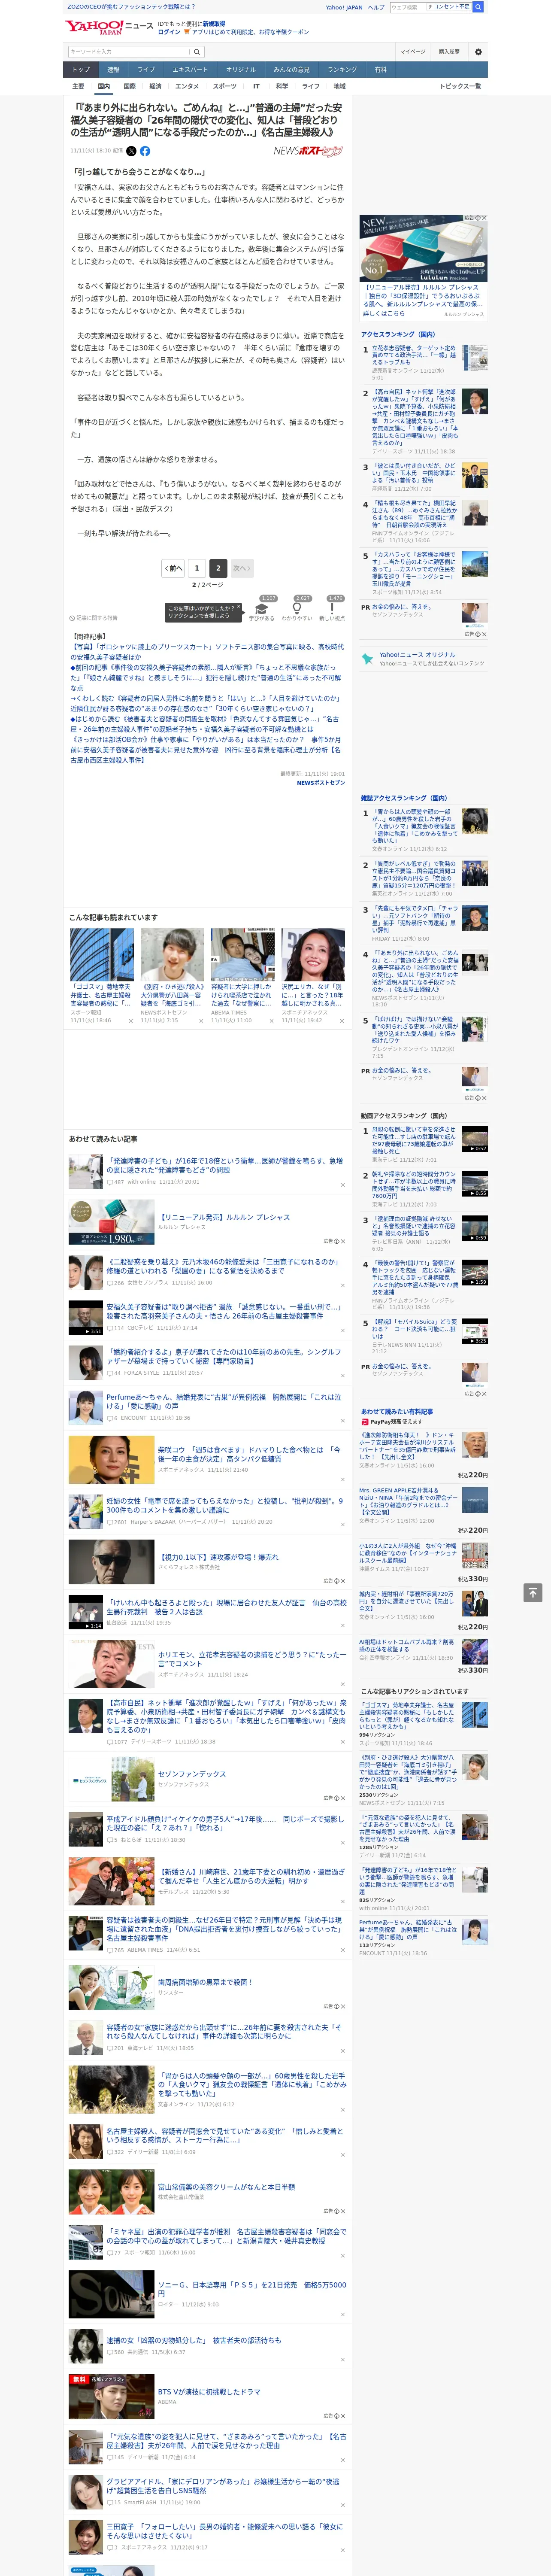Viewport: 551px width, 2576px height.
Task: Go to article page 1
Action: click(197, 568)
